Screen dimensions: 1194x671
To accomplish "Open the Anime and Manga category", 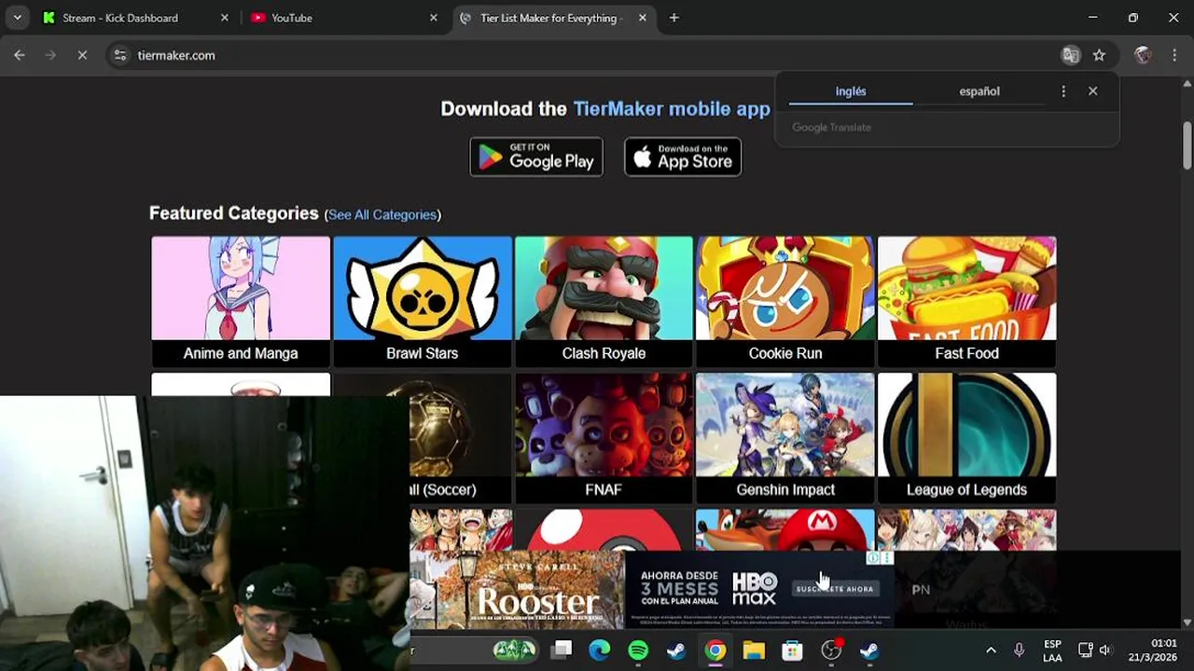I will pyautogui.click(x=241, y=301).
